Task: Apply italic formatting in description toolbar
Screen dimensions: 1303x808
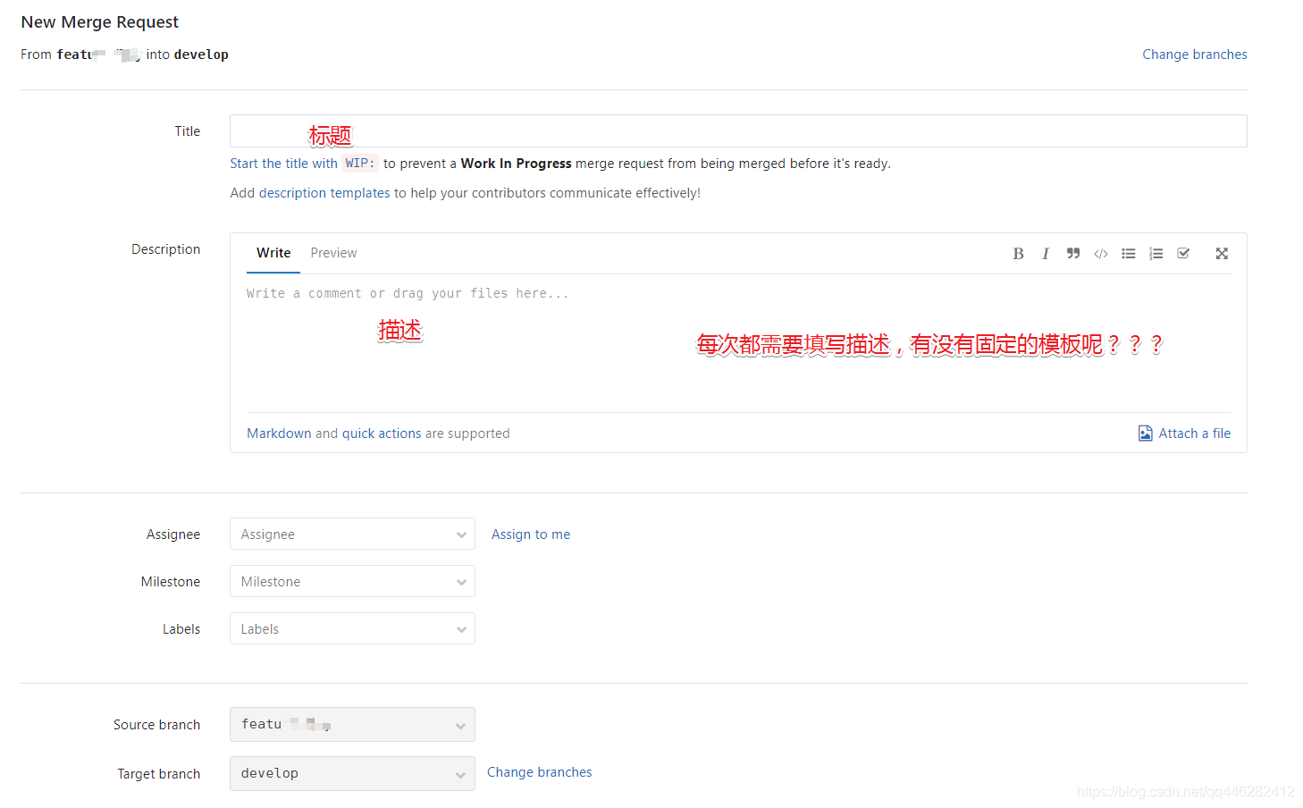Action: click(x=1045, y=254)
